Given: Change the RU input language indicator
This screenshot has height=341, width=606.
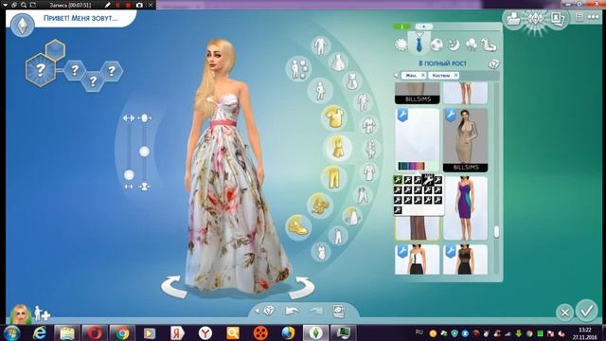Looking at the screenshot, I should point(419,332).
